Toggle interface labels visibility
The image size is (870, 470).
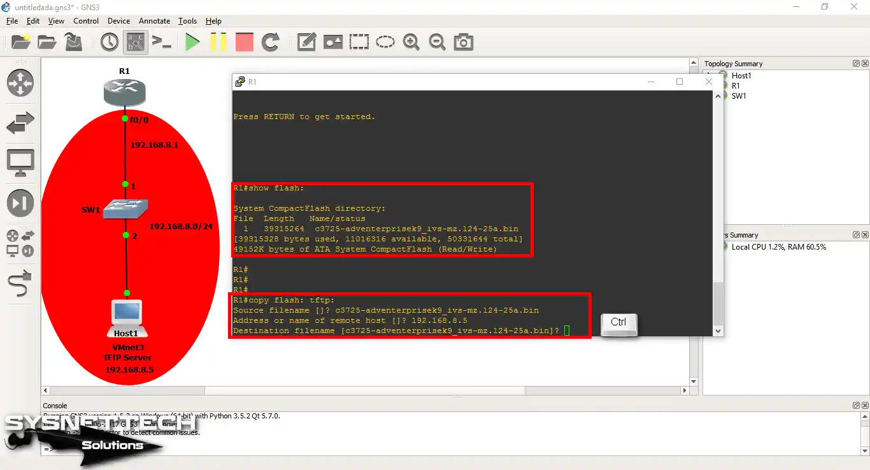tap(134, 42)
